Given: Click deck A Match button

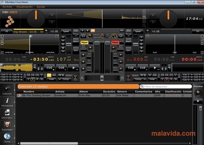Looking at the screenshot, I should click(x=76, y=42).
